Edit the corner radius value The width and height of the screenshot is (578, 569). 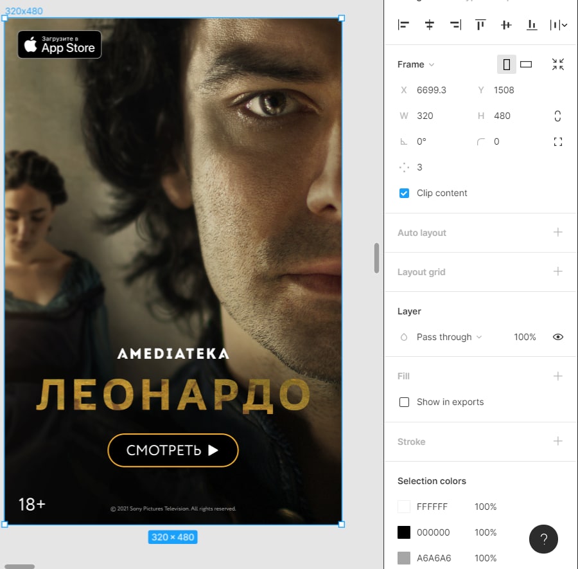pos(496,141)
